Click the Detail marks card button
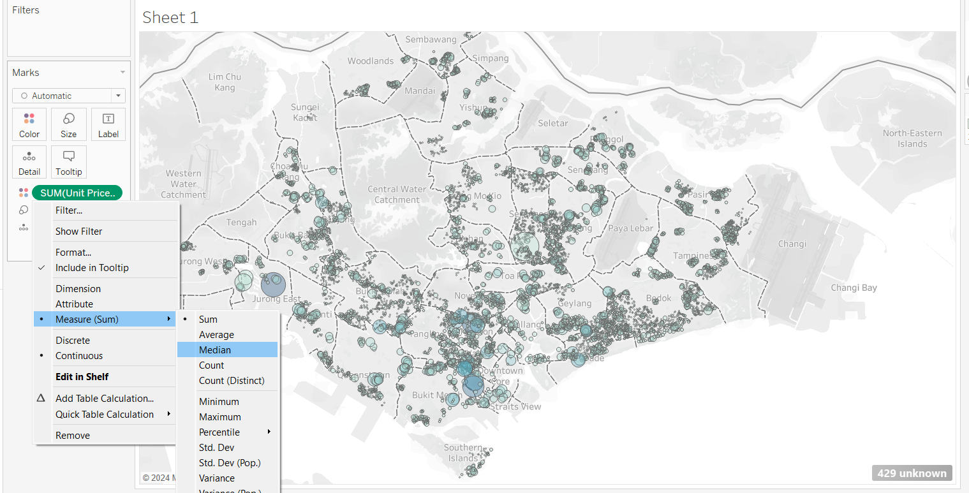 29,163
